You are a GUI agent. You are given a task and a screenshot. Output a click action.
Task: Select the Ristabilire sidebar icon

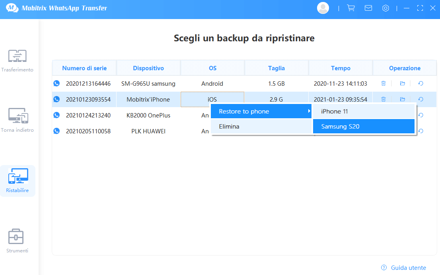pos(18,181)
